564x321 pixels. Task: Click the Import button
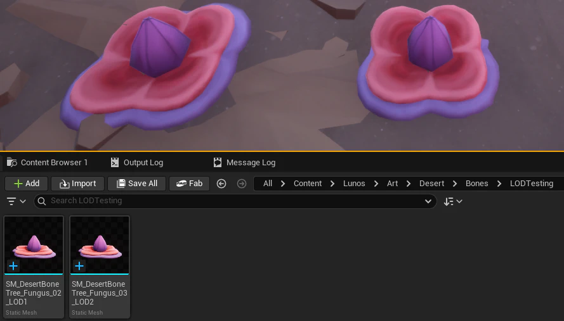(77, 184)
